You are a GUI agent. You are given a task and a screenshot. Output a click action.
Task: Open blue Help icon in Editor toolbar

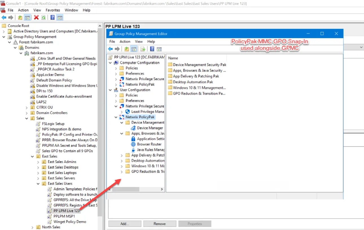point(152,49)
